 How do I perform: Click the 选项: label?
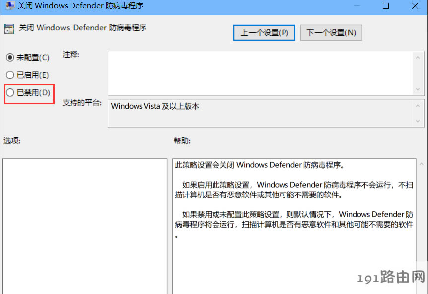(12, 141)
